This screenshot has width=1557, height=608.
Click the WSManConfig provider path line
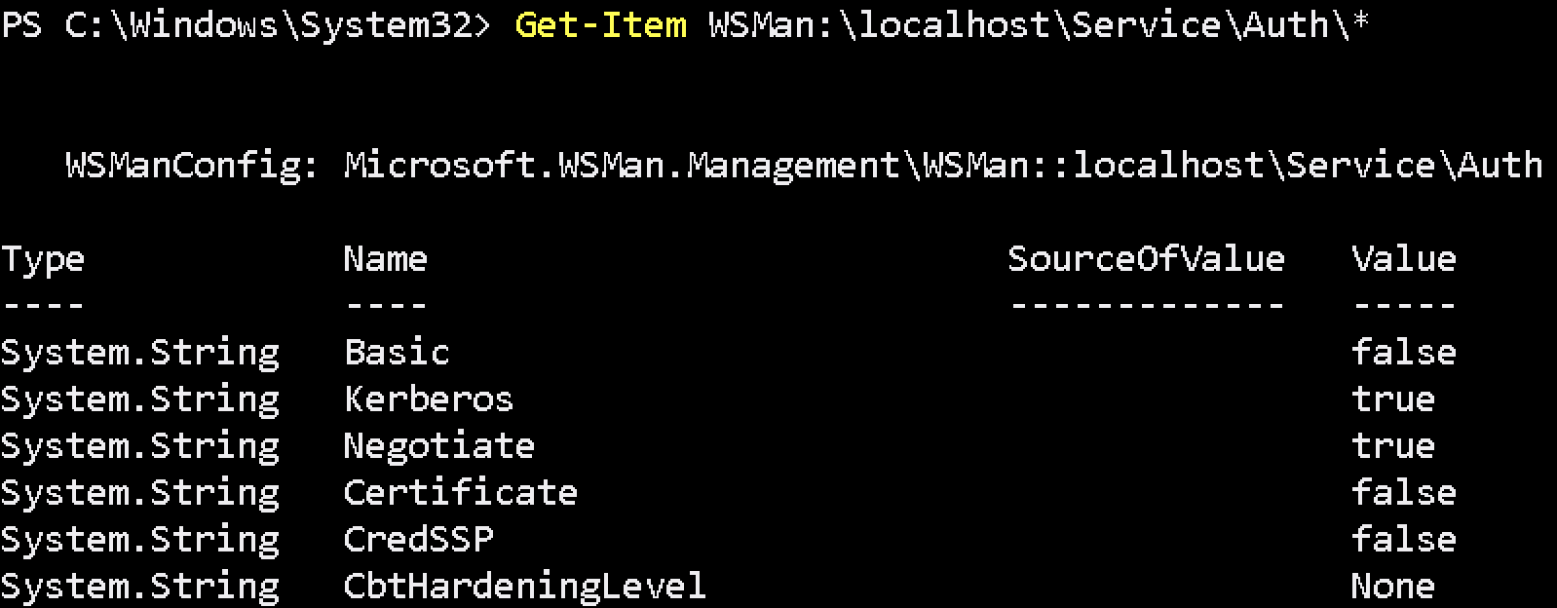pos(804,165)
